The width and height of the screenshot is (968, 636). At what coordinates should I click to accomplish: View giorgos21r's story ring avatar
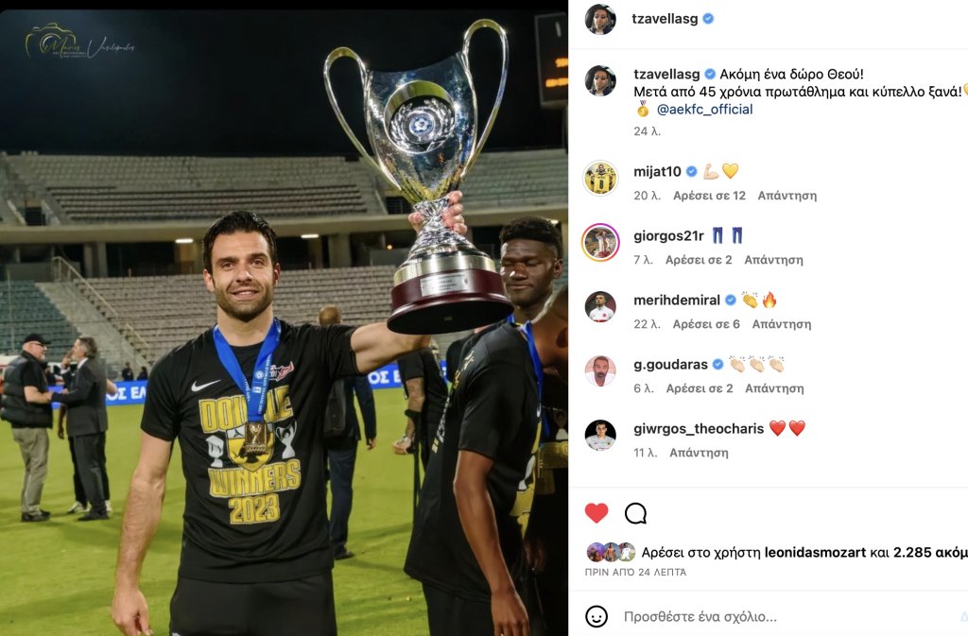(x=600, y=243)
